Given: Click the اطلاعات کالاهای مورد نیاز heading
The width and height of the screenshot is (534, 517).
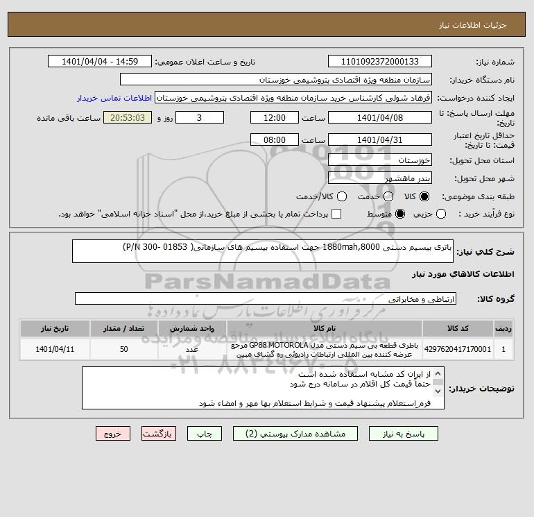Looking at the screenshot, I should tap(463, 274).
